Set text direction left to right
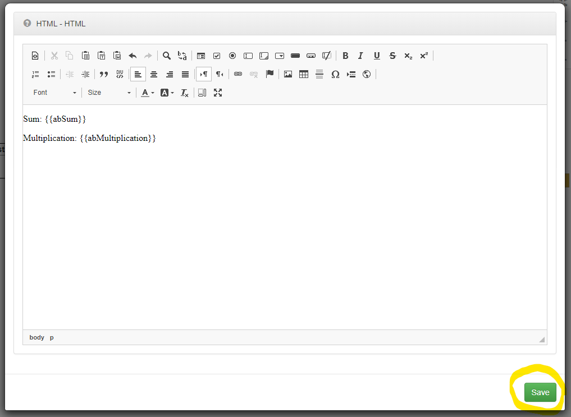Viewport: 571px width, 417px height. [204, 74]
